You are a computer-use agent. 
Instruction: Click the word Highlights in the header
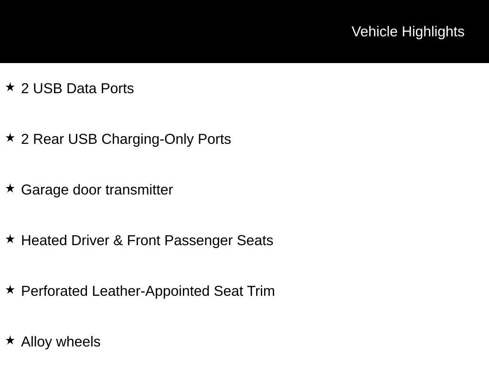coord(433,32)
